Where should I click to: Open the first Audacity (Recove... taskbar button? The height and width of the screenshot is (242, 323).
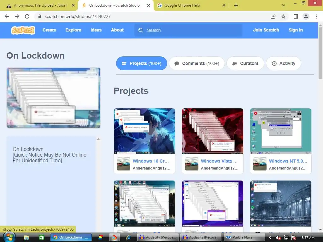tap(158, 238)
